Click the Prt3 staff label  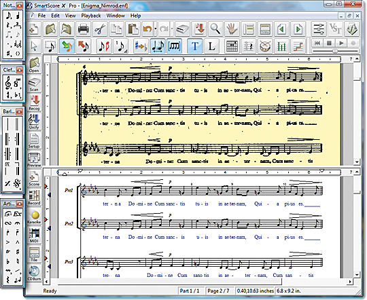(69, 262)
